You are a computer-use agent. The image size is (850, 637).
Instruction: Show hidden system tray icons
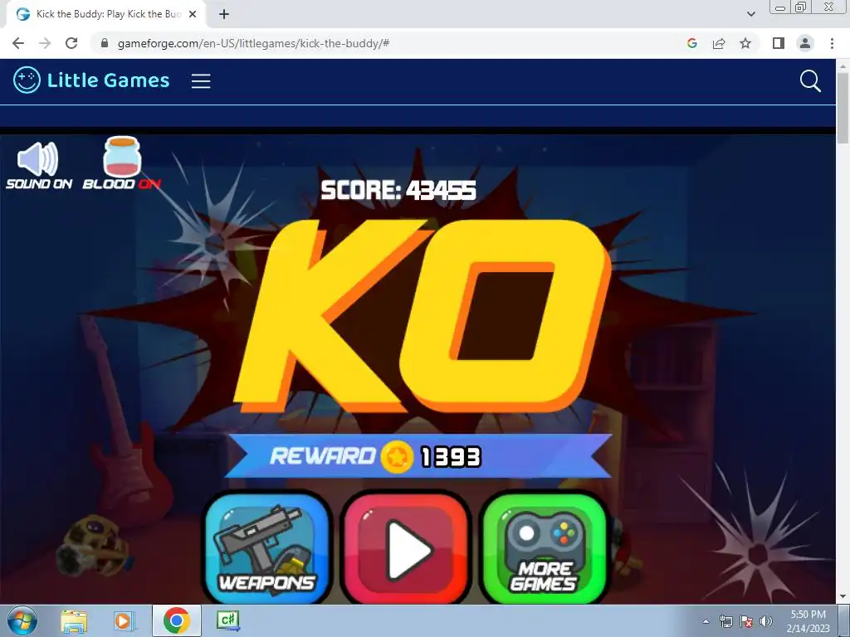click(x=706, y=621)
